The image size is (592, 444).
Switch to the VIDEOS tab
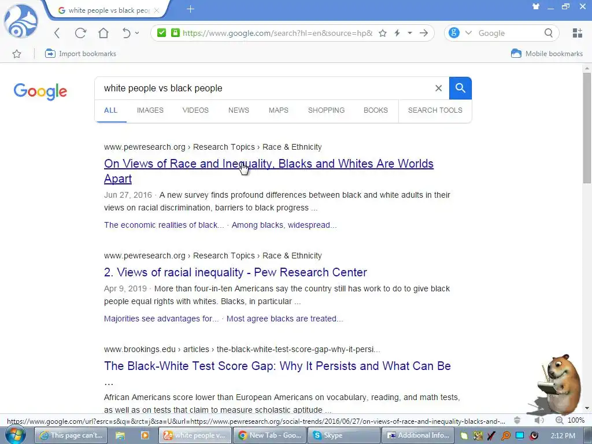[x=195, y=110]
